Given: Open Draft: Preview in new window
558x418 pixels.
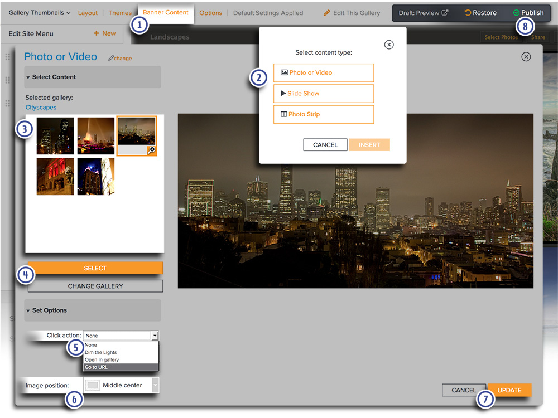Looking at the screenshot, I should tap(423, 13).
